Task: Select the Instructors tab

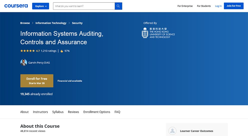Action: point(40,112)
